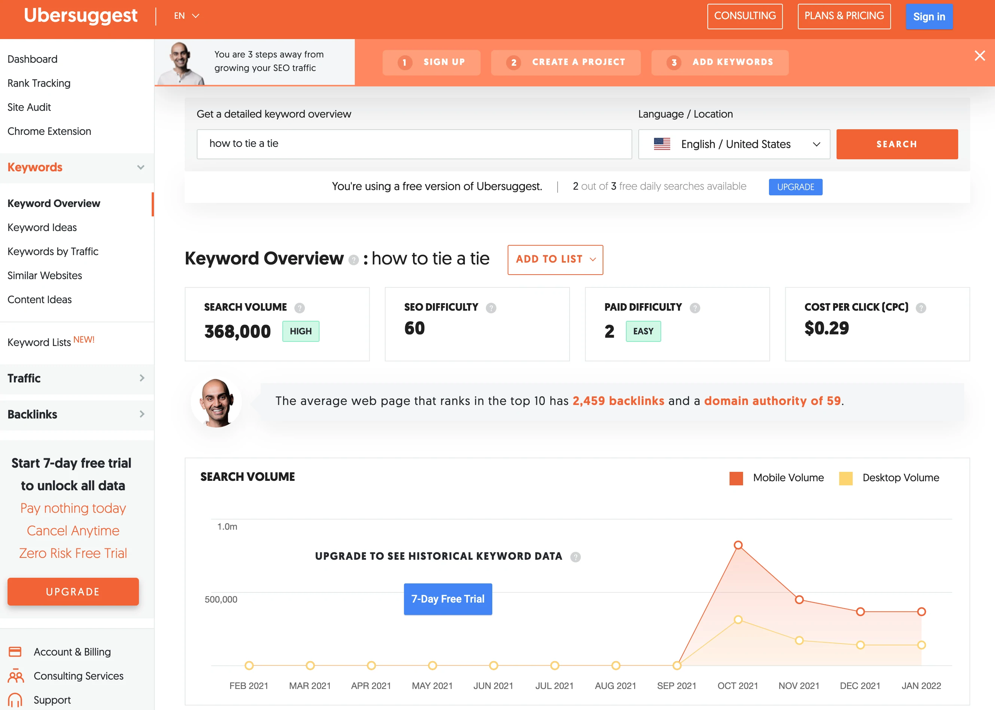Click the Site Audit sidebar icon

(x=29, y=107)
